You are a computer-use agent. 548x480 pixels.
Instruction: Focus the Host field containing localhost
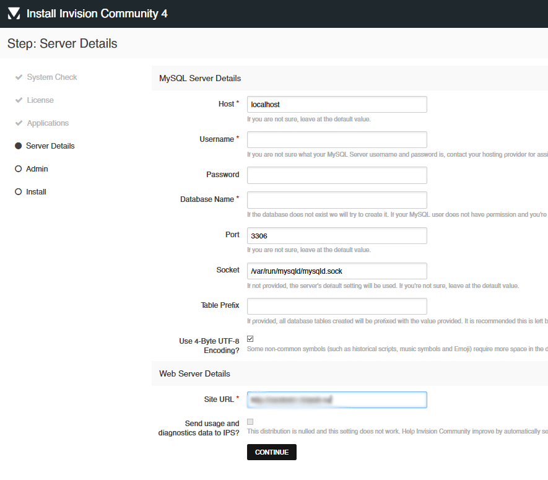click(337, 105)
